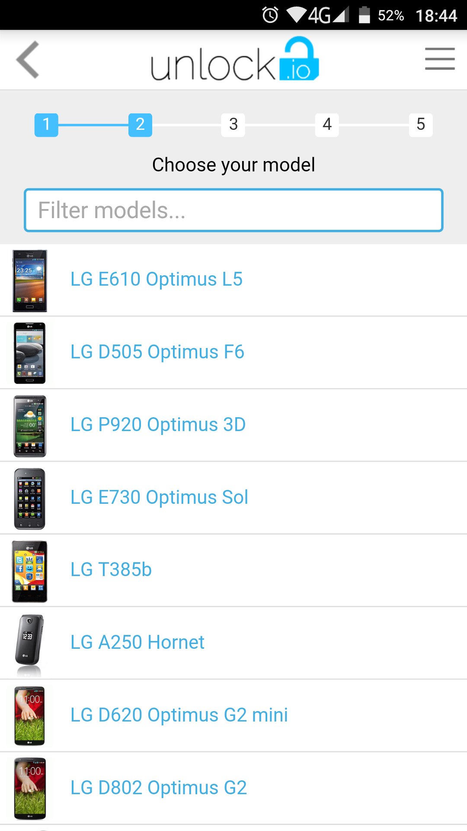Jump to step 3 indicator
This screenshot has width=467, height=831.
pyautogui.click(x=233, y=125)
